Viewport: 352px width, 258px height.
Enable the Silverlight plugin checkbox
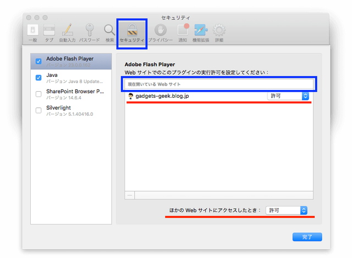click(x=38, y=110)
